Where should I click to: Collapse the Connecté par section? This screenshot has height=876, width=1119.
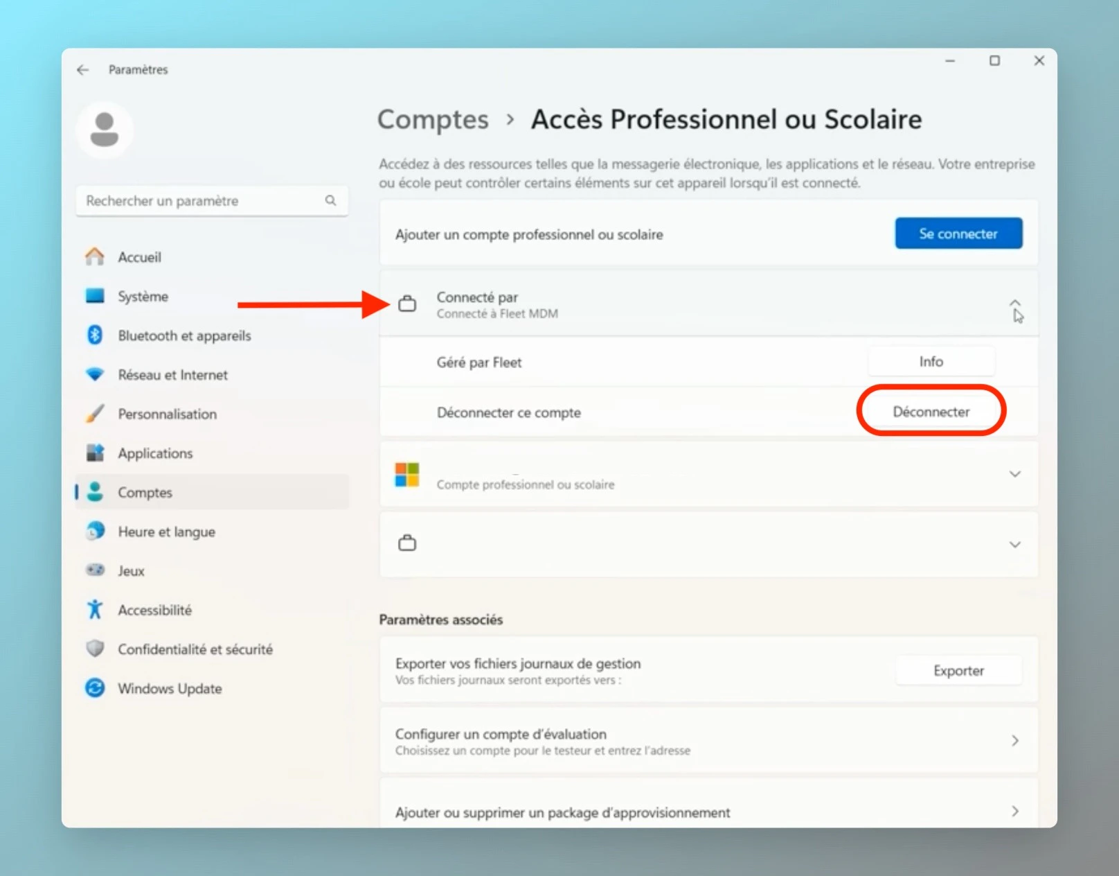1014,303
